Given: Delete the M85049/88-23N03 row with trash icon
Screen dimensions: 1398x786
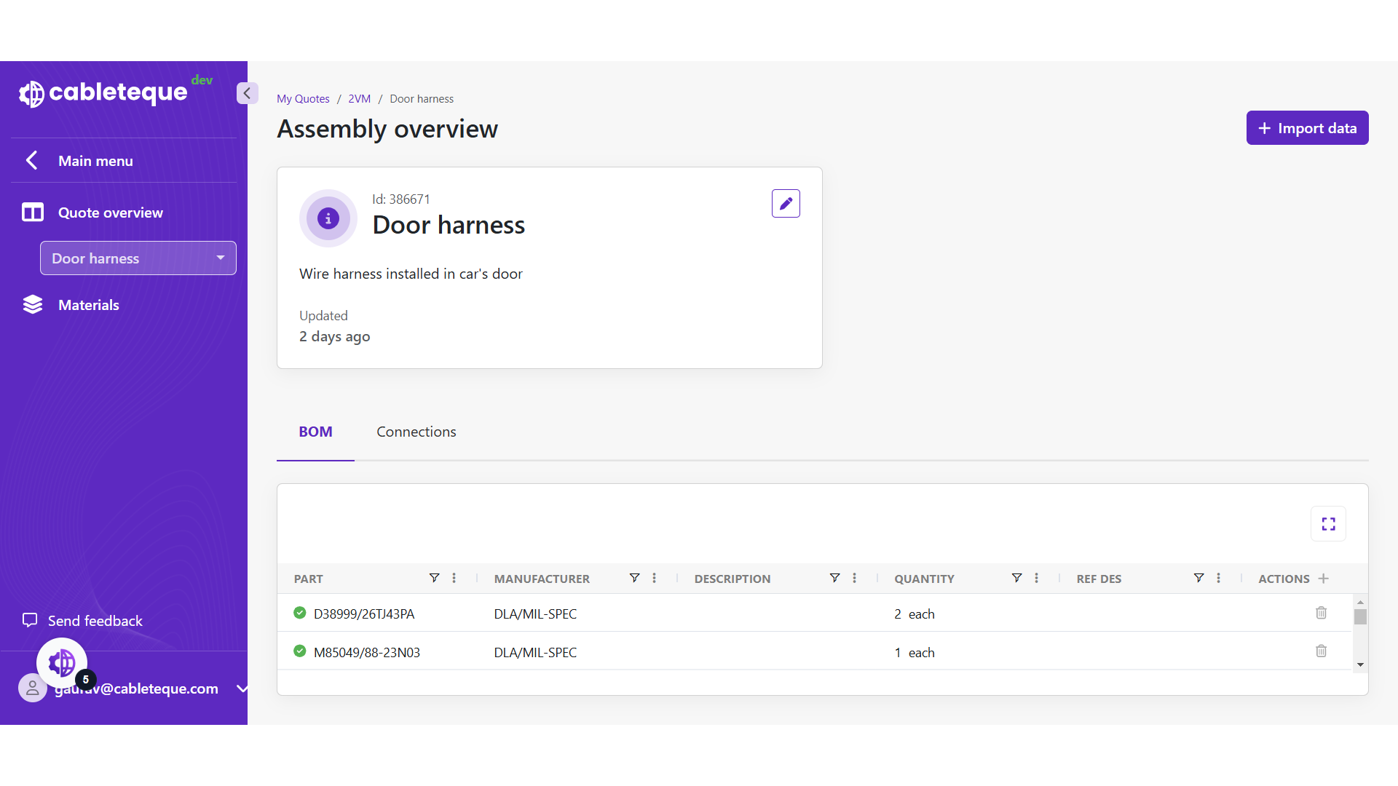Looking at the screenshot, I should coord(1321,651).
